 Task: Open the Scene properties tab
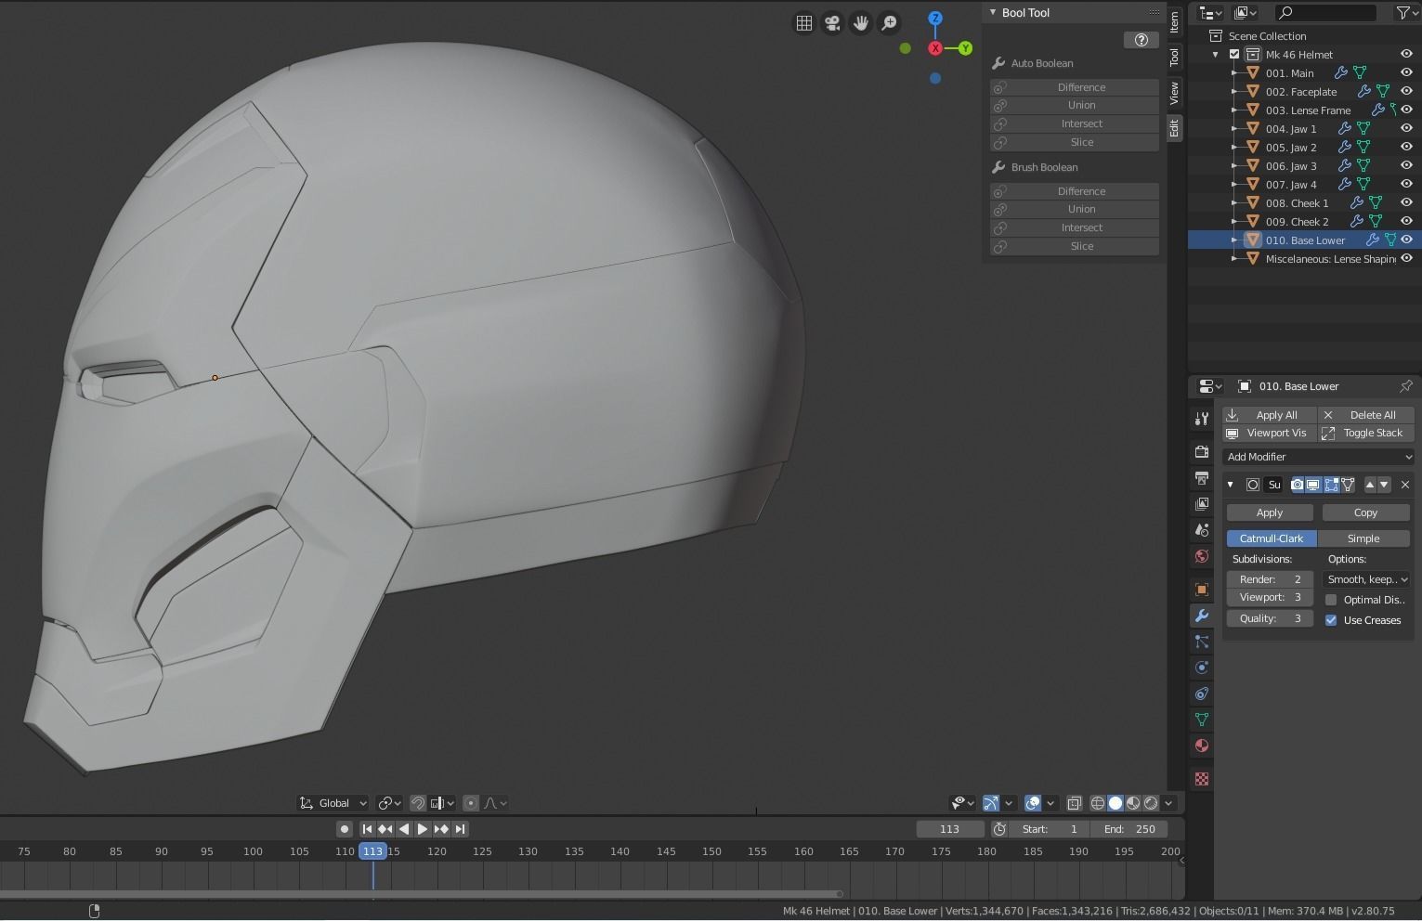point(1202,530)
